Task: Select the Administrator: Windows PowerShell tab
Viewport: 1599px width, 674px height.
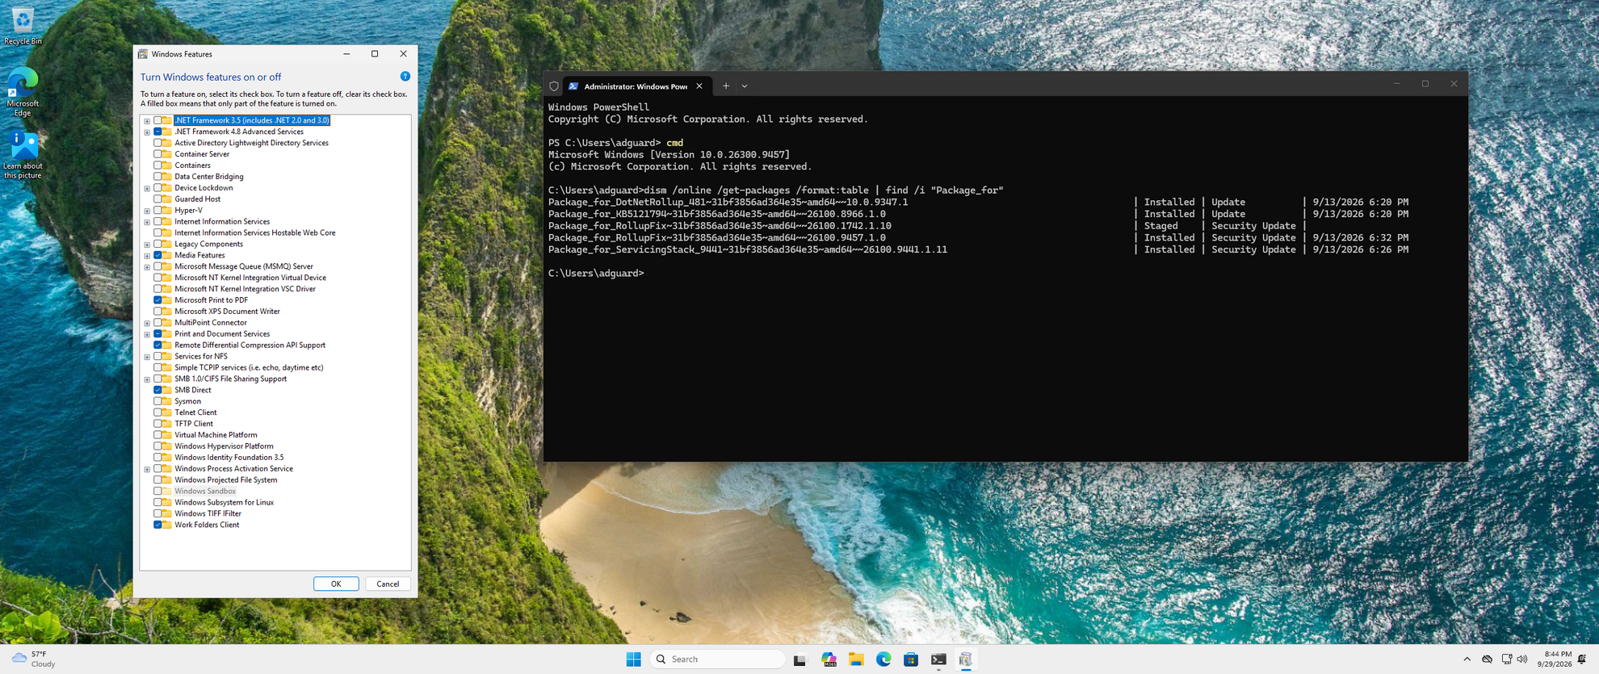Action: (x=636, y=86)
